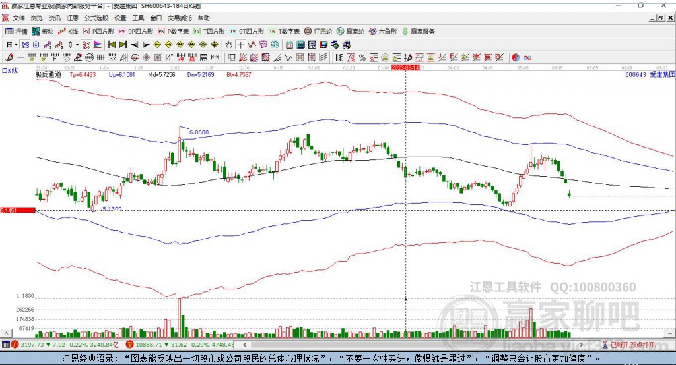Open the T数字表 tool
Screen dimensions: 676x365
point(284,32)
